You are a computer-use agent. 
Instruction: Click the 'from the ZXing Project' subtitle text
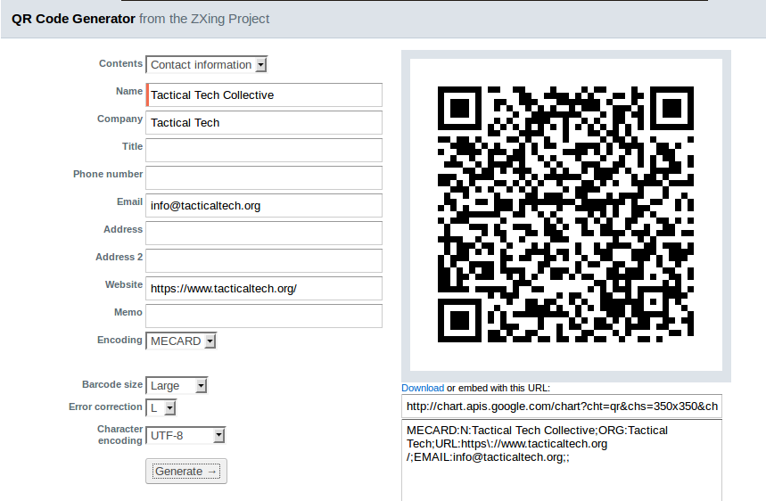pos(204,19)
